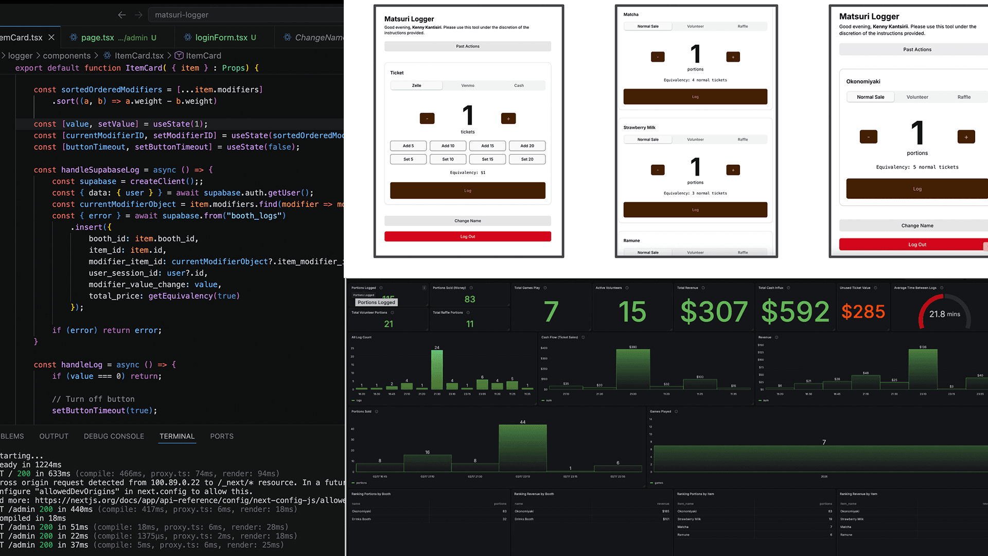Click the React icon on loginForm.tsx tab
The image size is (988, 556).
pyautogui.click(x=188, y=38)
